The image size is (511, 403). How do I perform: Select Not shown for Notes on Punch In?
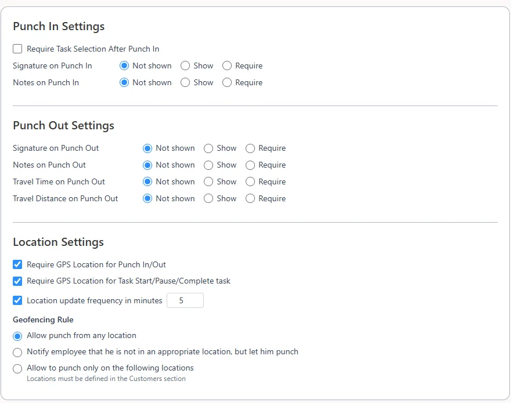pyautogui.click(x=124, y=83)
